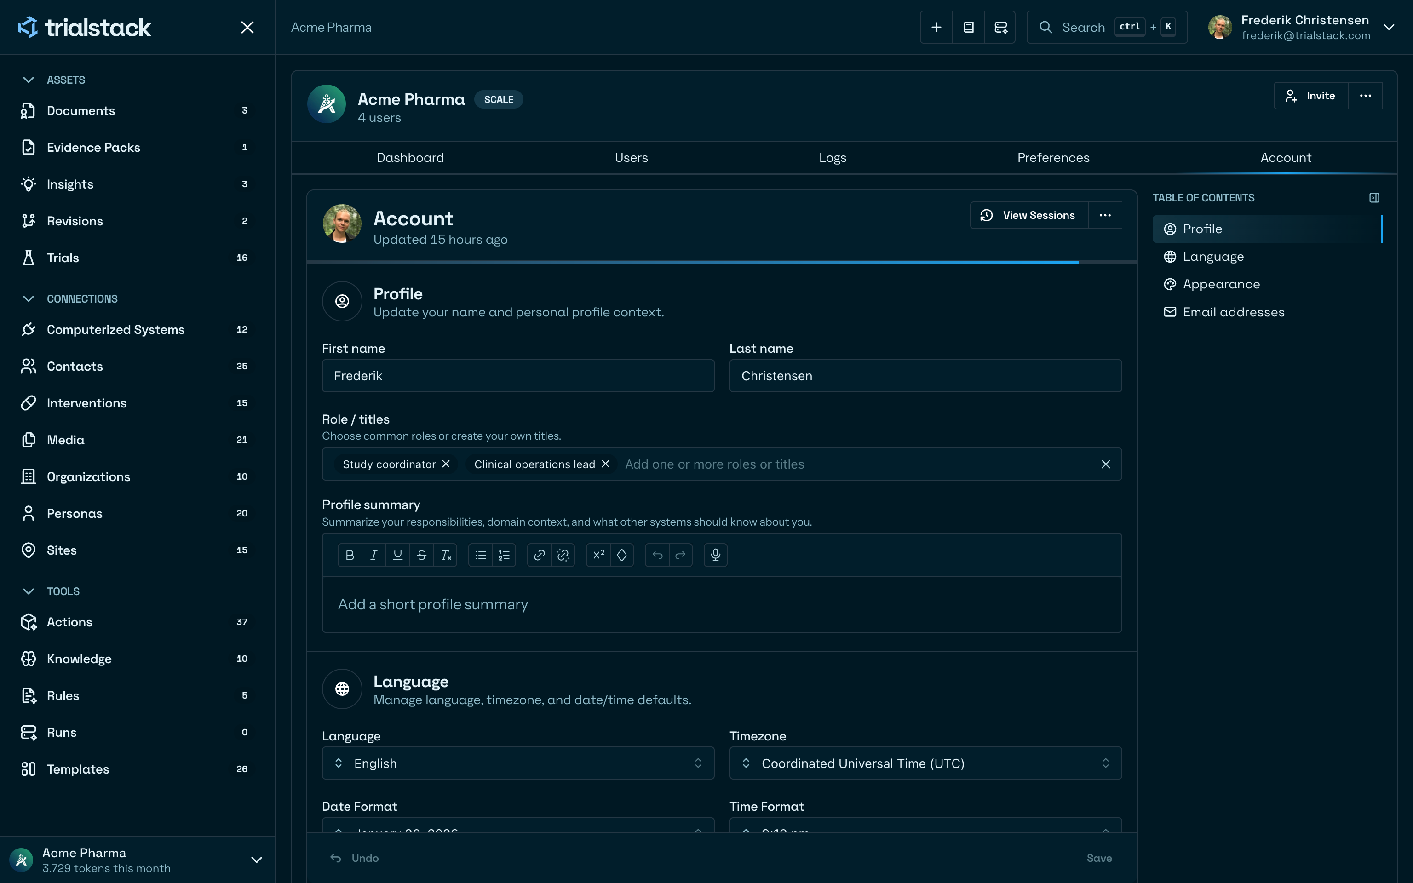Insert a numbered list
The height and width of the screenshot is (883, 1413).
(504, 555)
